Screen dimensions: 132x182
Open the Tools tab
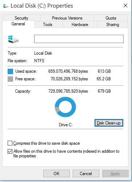point(48,25)
